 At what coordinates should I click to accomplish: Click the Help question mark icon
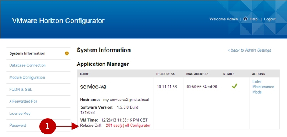pos(245,19)
